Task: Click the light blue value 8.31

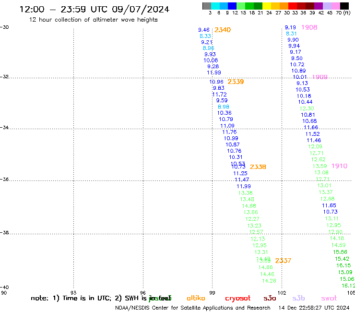Action: [291, 34]
